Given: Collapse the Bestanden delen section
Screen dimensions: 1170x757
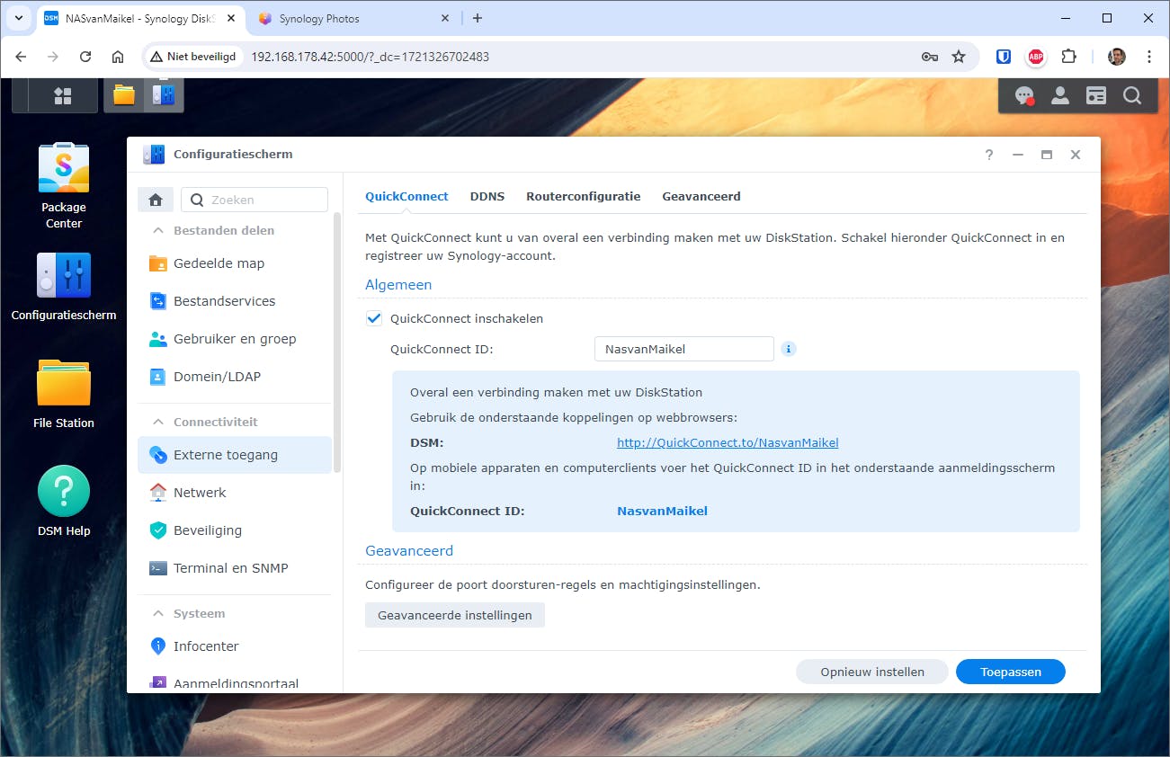Looking at the screenshot, I should 158,230.
